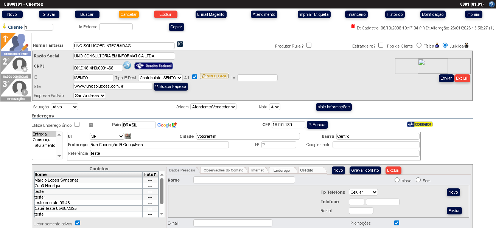Click the Correios icon near the CEP field
The width and height of the screenshot is (496, 228).
(x=420, y=123)
